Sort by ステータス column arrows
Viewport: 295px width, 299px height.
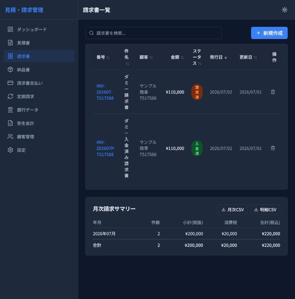point(200,63)
